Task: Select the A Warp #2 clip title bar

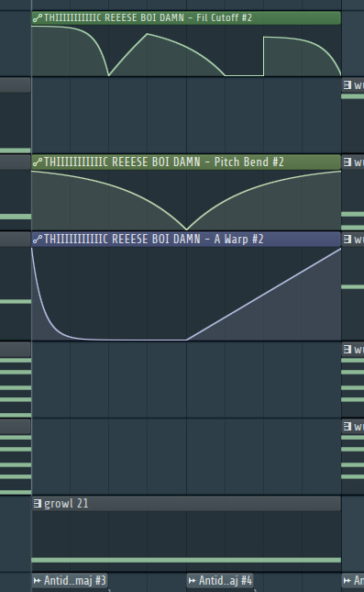Action: pos(186,239)
